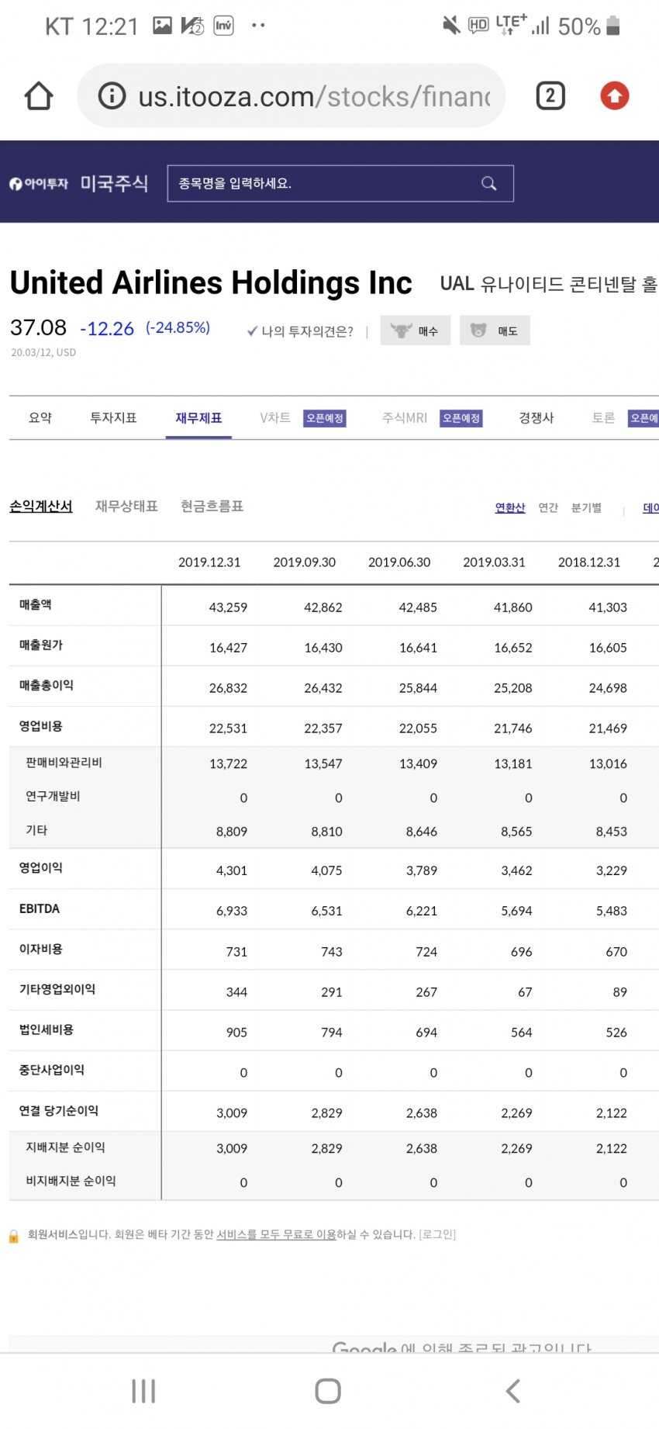
Task: Click the 41,303 revenue value
Action: pyautogui.click(x=608, y=607)
